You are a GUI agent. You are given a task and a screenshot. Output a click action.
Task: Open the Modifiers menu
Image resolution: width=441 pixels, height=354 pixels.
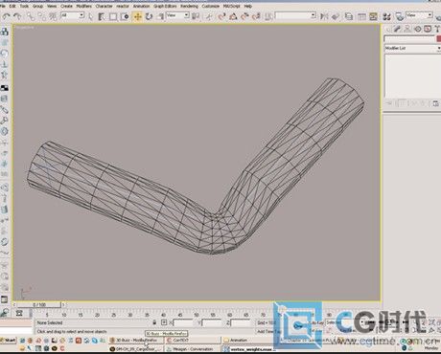84,6
